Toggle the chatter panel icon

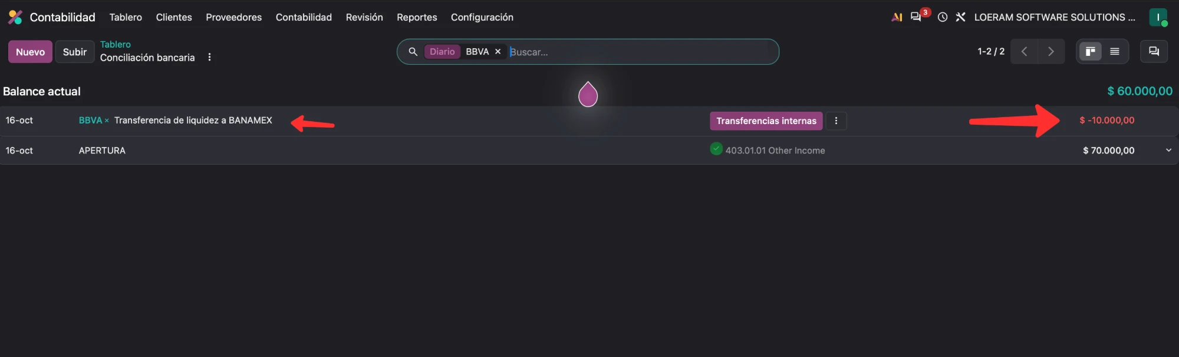pos(1154,52)
